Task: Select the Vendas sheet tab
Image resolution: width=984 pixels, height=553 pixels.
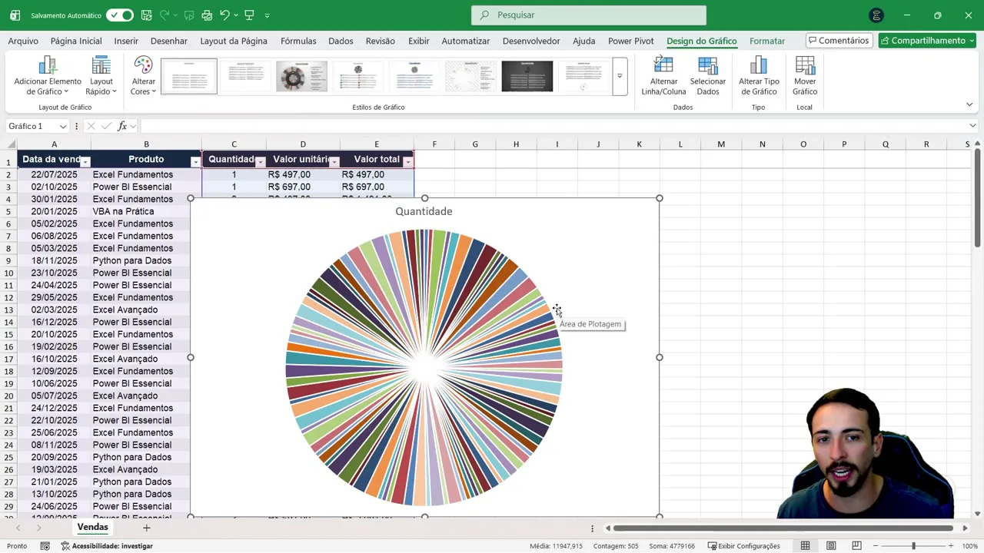Action: pyautogui.click(x=92, y=528)
